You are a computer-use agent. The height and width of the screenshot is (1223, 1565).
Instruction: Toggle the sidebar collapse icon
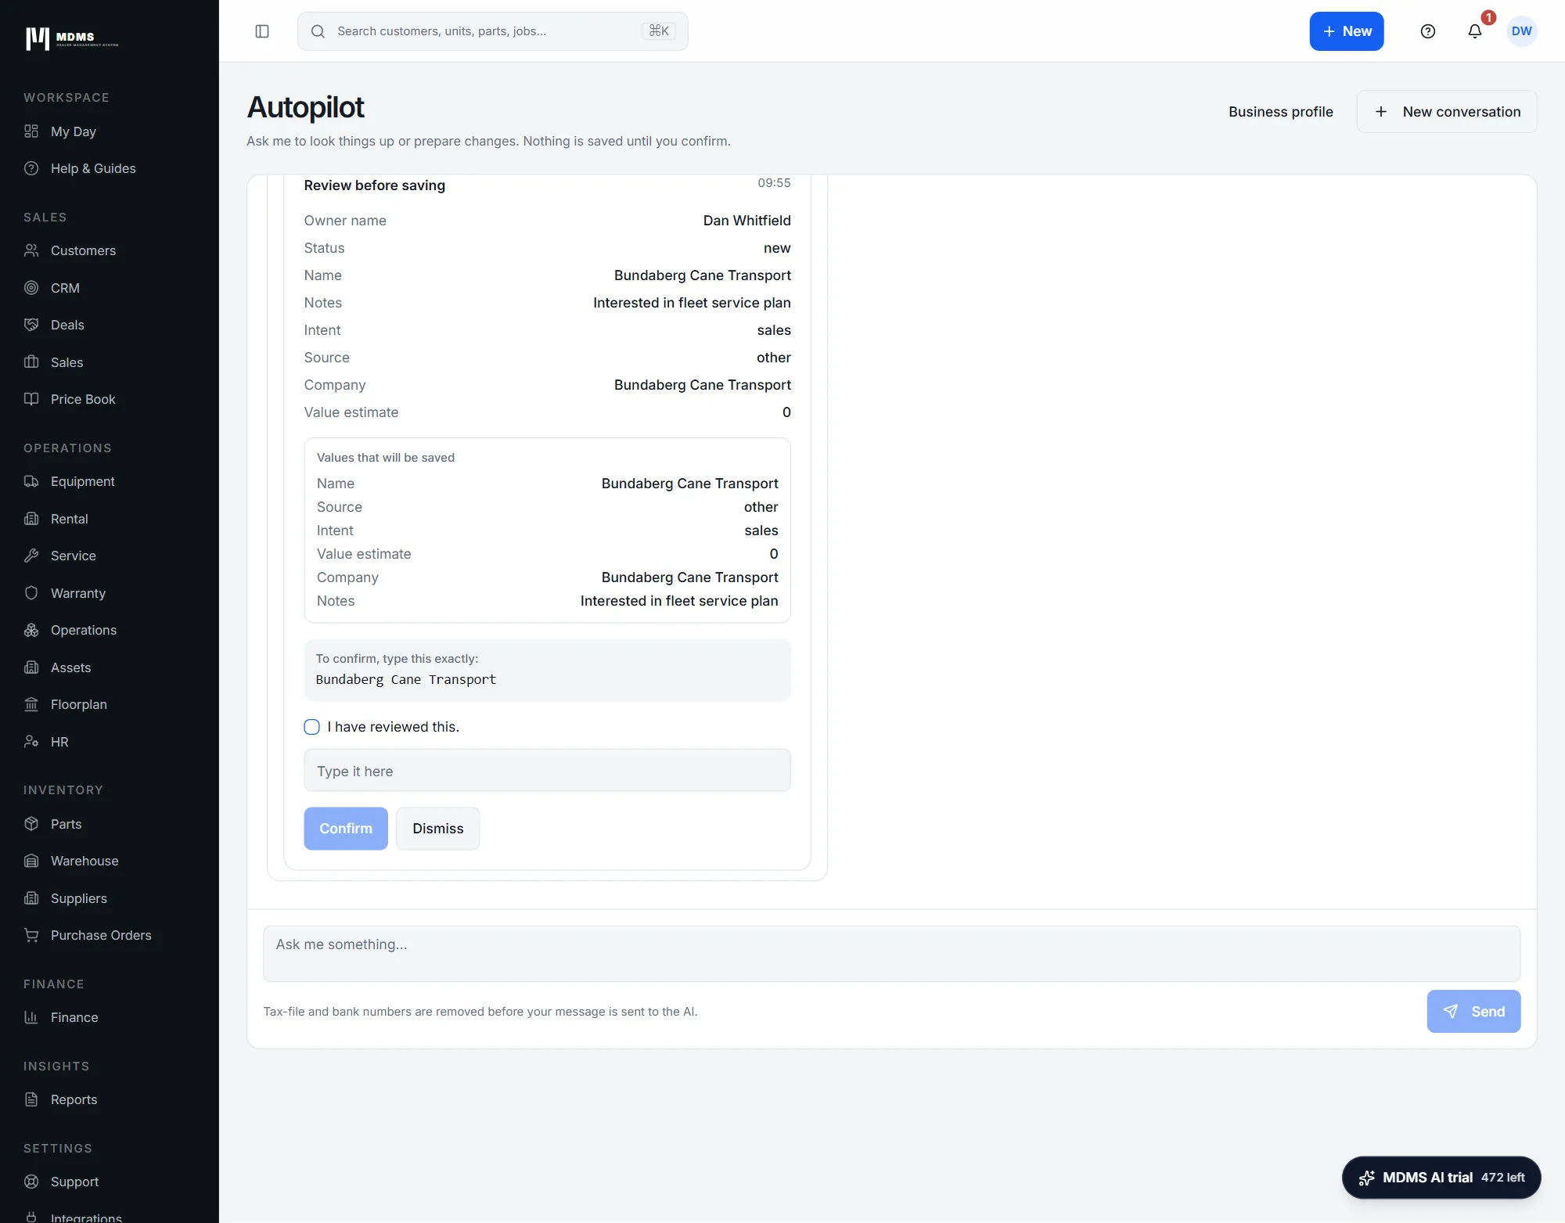[262, 31]
